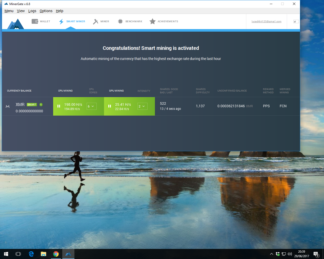
Task: Open Google Chrome from taskbar
Action: (56, 254)
